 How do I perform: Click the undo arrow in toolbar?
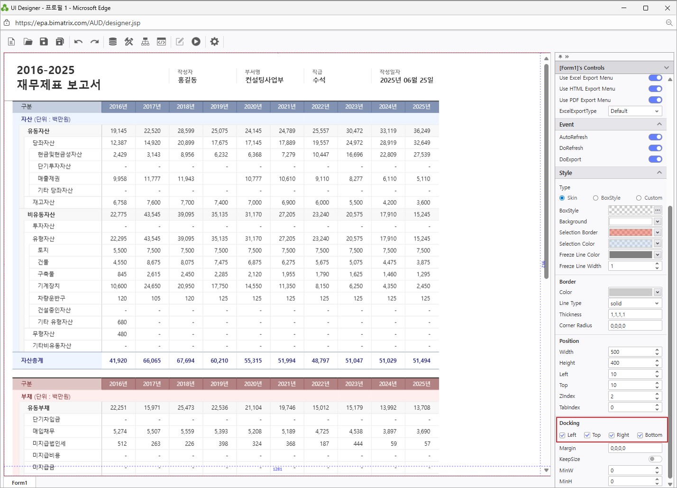[78, 42]
